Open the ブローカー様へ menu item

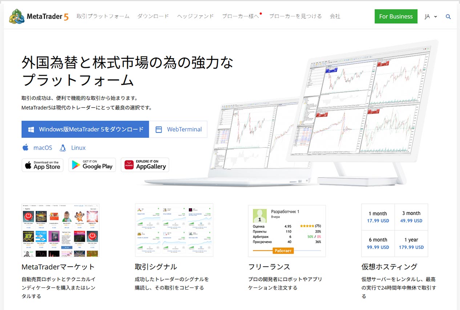[241, 16]
